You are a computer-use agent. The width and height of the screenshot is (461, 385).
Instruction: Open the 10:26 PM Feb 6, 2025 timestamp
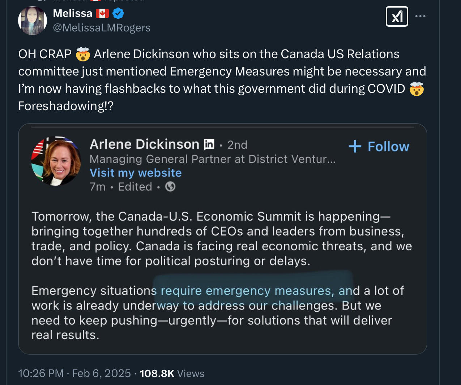(74, 373)
